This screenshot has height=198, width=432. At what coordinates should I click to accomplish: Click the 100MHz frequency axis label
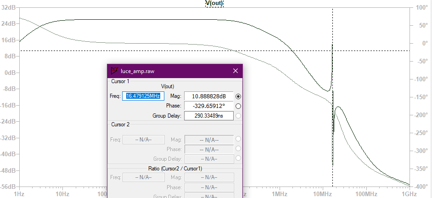coord(366,194)
